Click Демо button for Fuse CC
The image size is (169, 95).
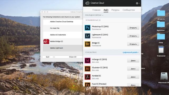point(133,85)
